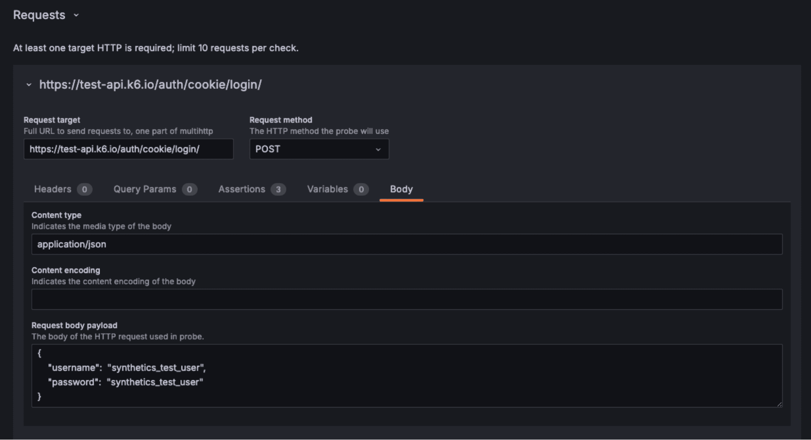Switch to the Headers tab
The width and height of the screenshot is (811, 440).
coord(52,189)
